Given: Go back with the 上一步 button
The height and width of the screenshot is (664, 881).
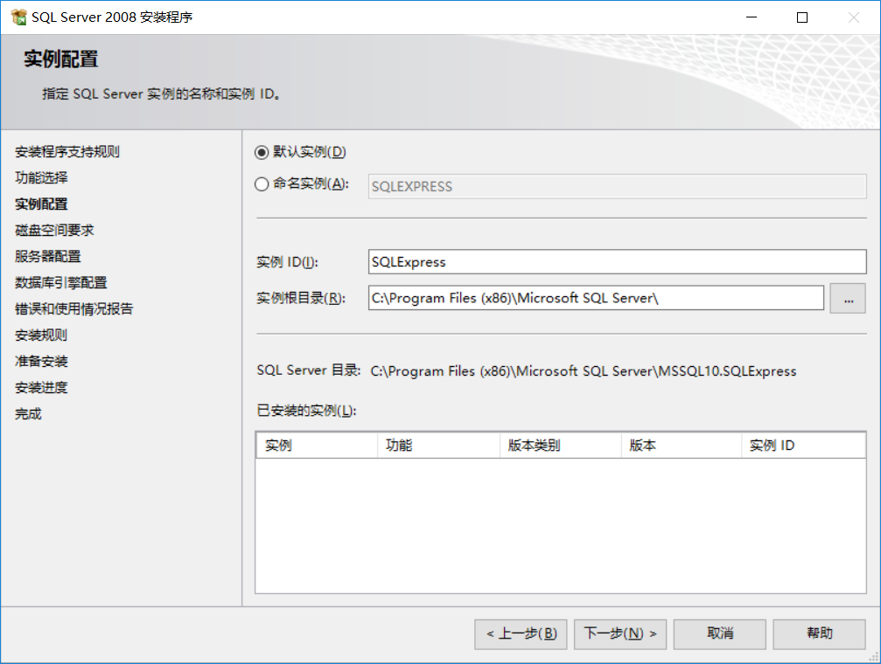Looking at the screenshot, I should 521,634.
